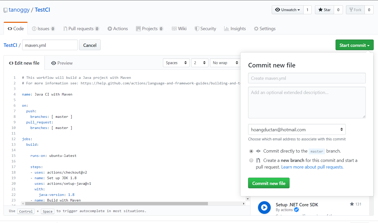
Task: Click the Commit new file button
Action: [x=269, y=183]
